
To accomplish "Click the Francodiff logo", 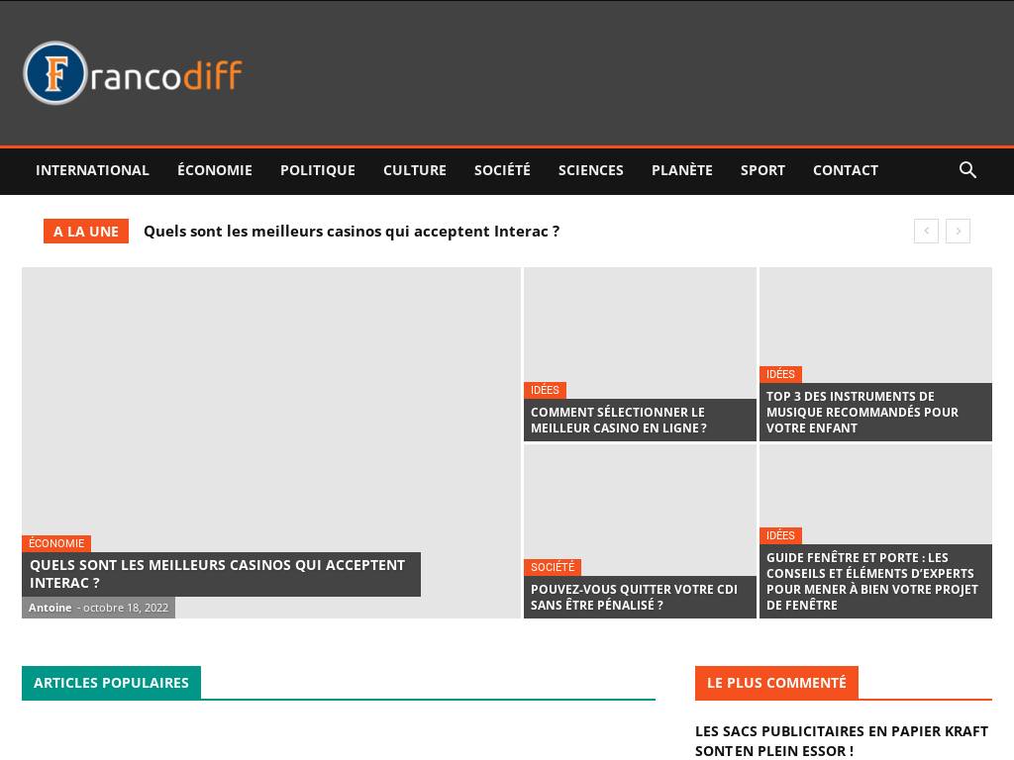I will (133, 74).
